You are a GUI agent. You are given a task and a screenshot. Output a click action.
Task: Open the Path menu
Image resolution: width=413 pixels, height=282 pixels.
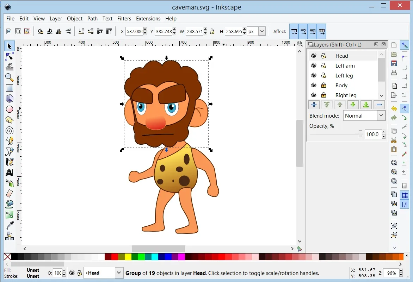92,19
